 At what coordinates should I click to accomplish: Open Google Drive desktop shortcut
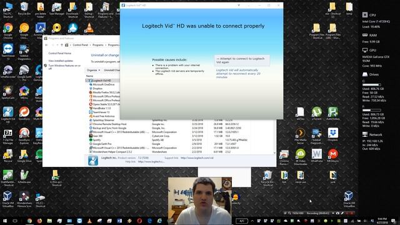[x=24, y=156]
